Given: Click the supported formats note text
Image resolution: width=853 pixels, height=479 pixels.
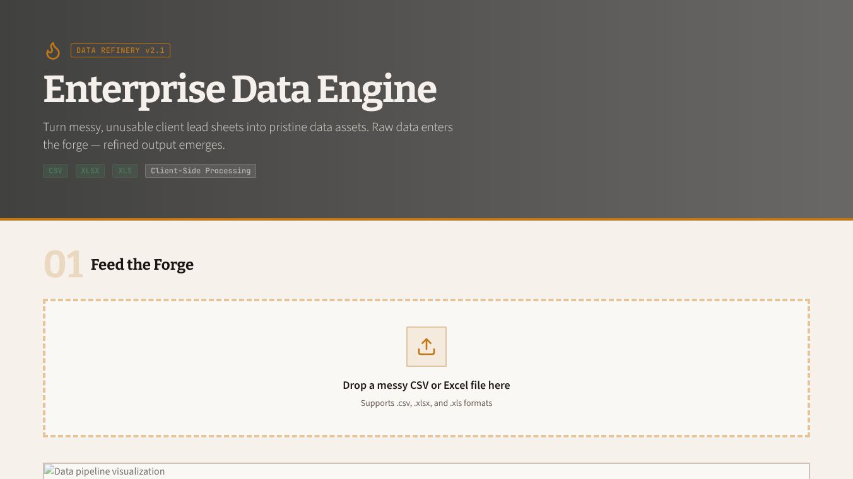Looking at the screenshot, I should point(426,403).
